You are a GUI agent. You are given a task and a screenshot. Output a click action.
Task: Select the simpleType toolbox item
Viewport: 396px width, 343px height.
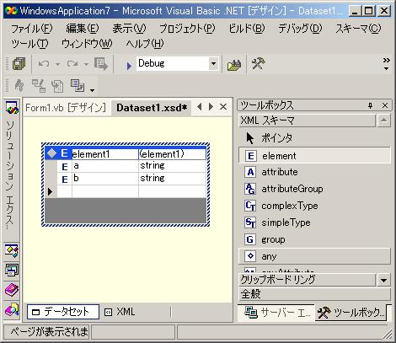[x=314, y=222]
